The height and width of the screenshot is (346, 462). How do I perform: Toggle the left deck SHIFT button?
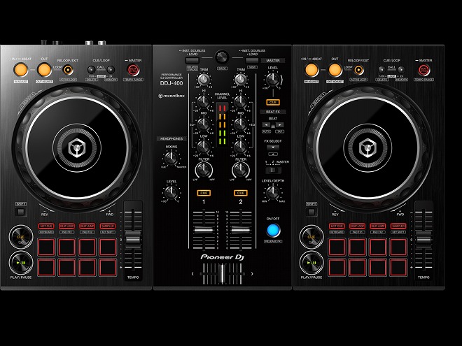(20, 212)
